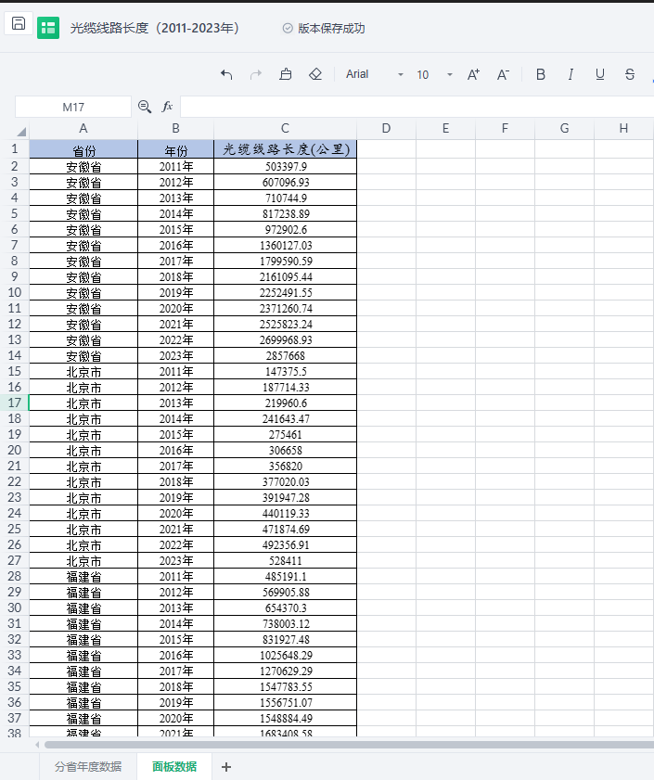654x780 pixels.
Task: Click cell with value 1025648.29
Action: tap(285, 655)
